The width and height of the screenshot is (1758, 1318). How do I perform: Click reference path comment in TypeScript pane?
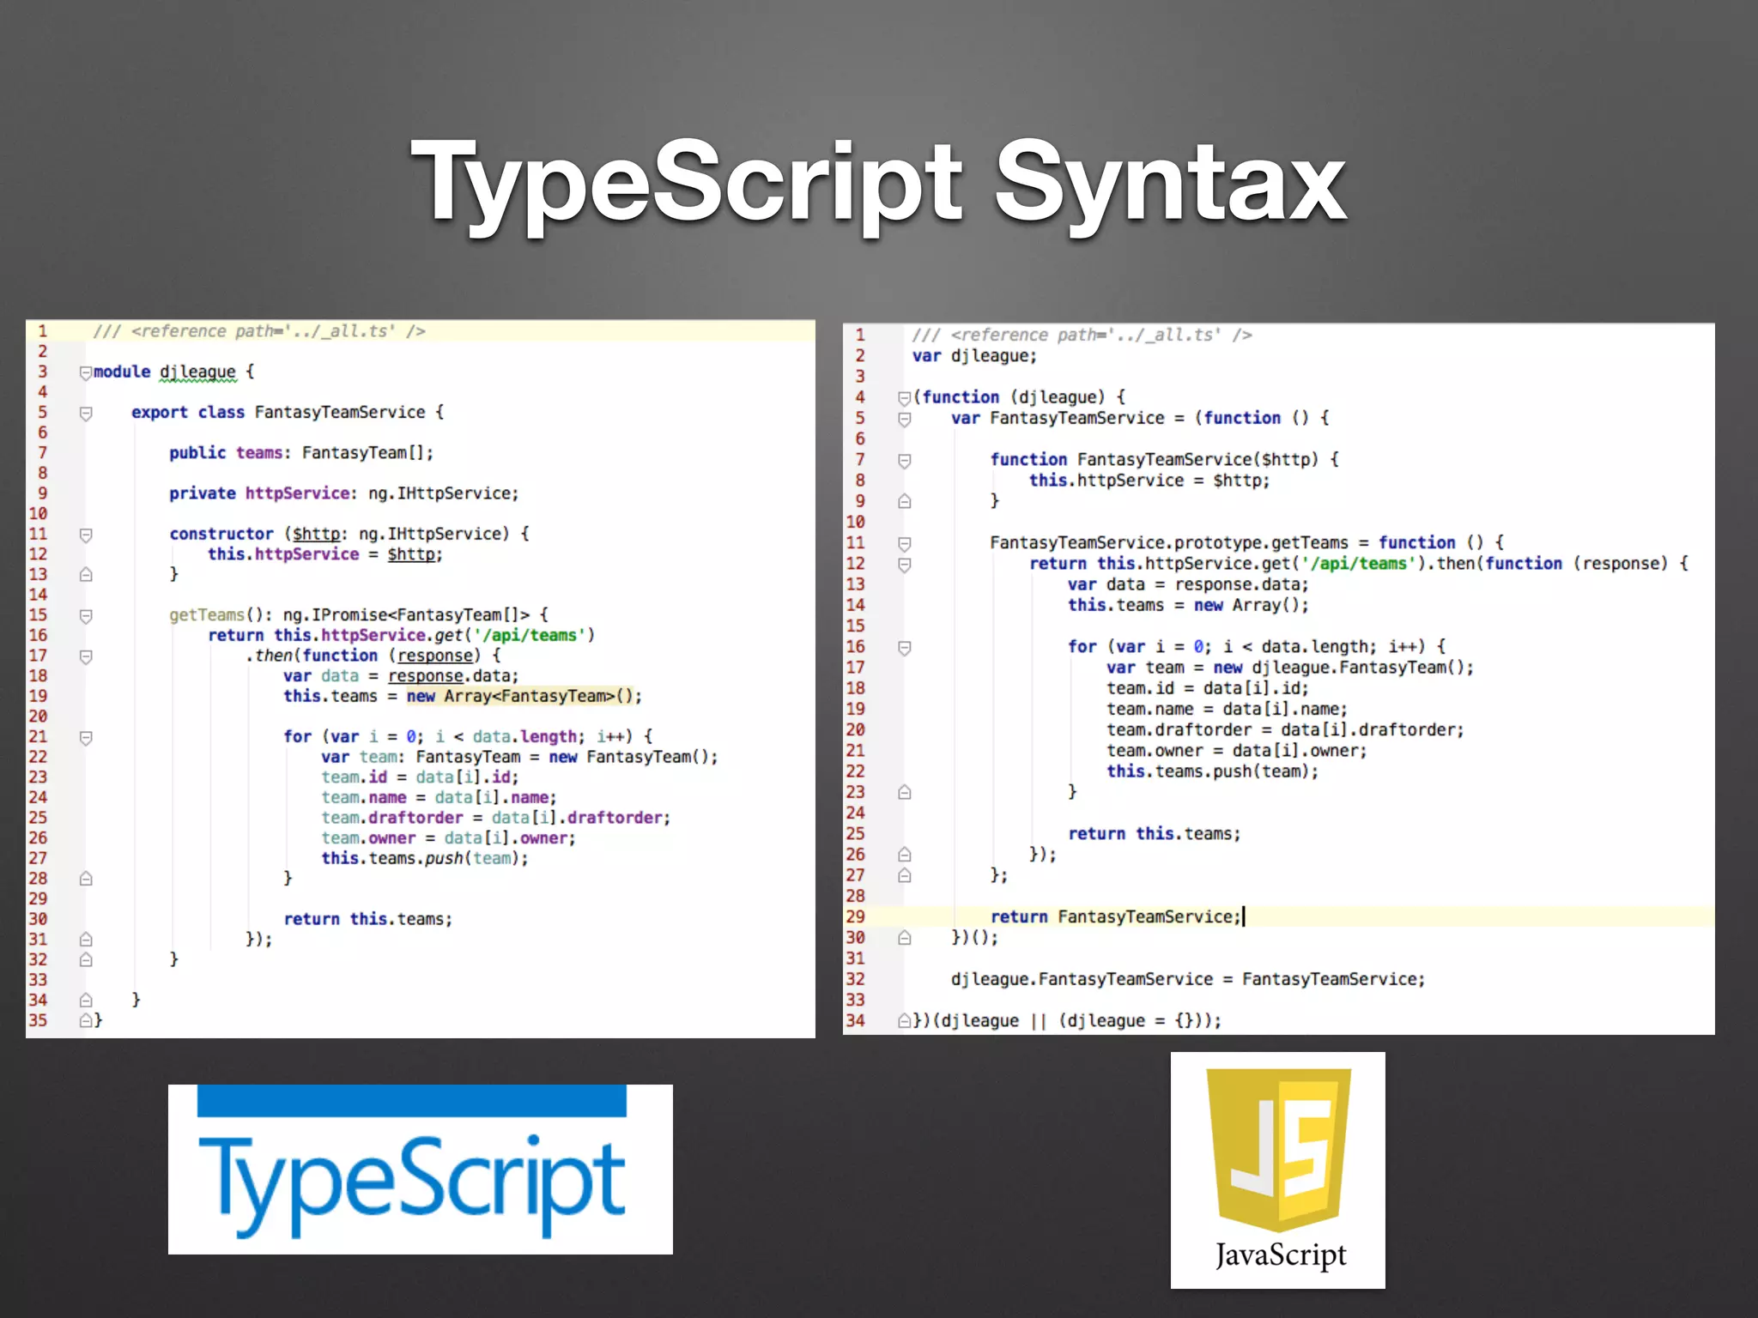click(x=259, y=331)
